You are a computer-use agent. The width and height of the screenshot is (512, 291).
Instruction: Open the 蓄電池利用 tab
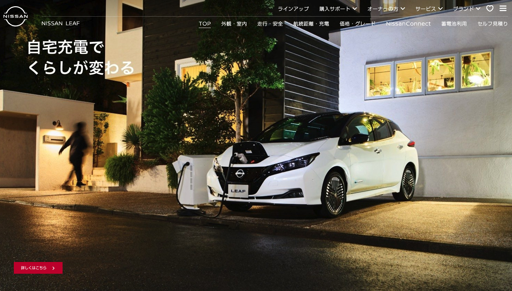(x=454, y=24)
